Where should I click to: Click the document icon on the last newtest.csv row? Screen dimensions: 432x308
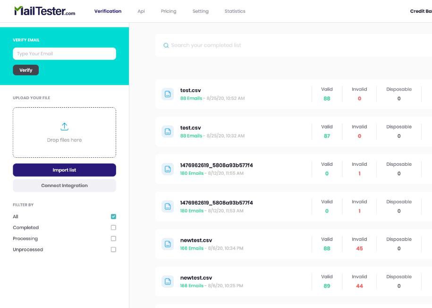point(168,281)
